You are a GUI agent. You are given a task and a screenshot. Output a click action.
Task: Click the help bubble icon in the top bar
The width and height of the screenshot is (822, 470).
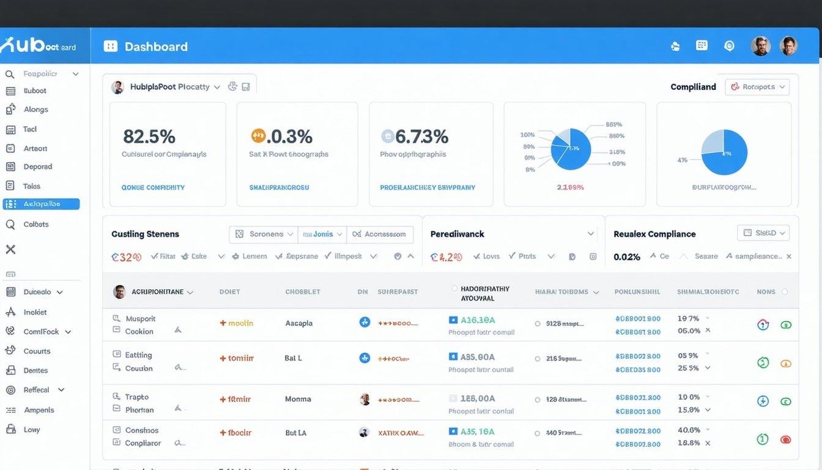(729, 45)
